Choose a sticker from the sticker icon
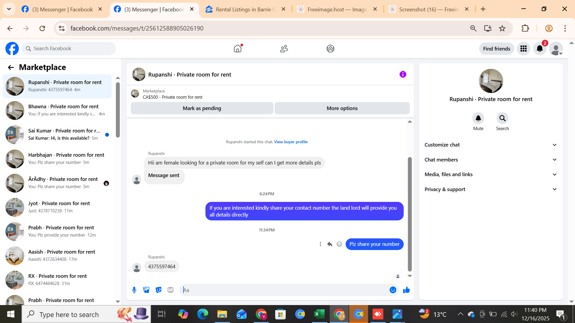 click(x=158, y=290)
